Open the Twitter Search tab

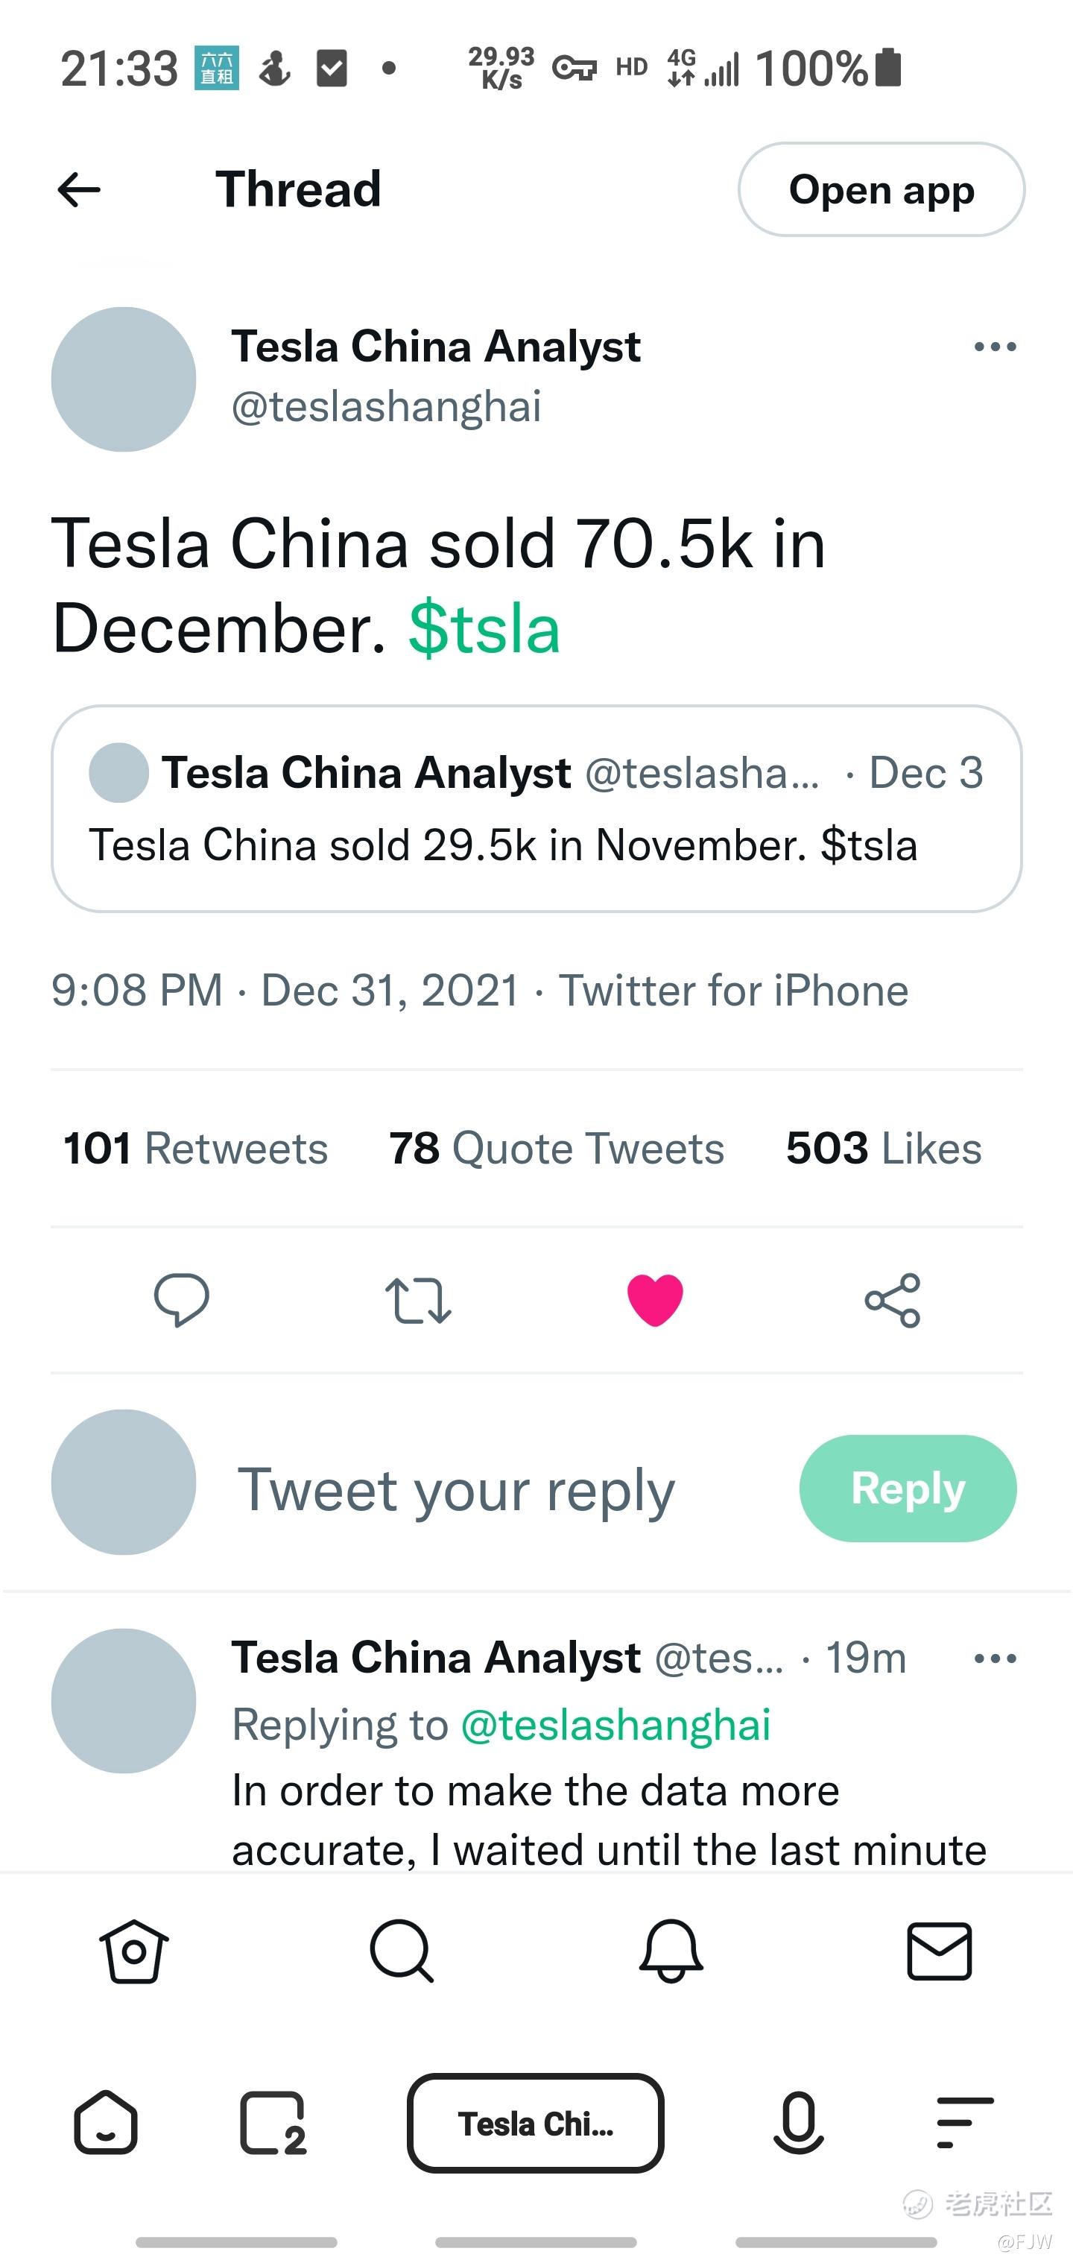coord(402,1951)
